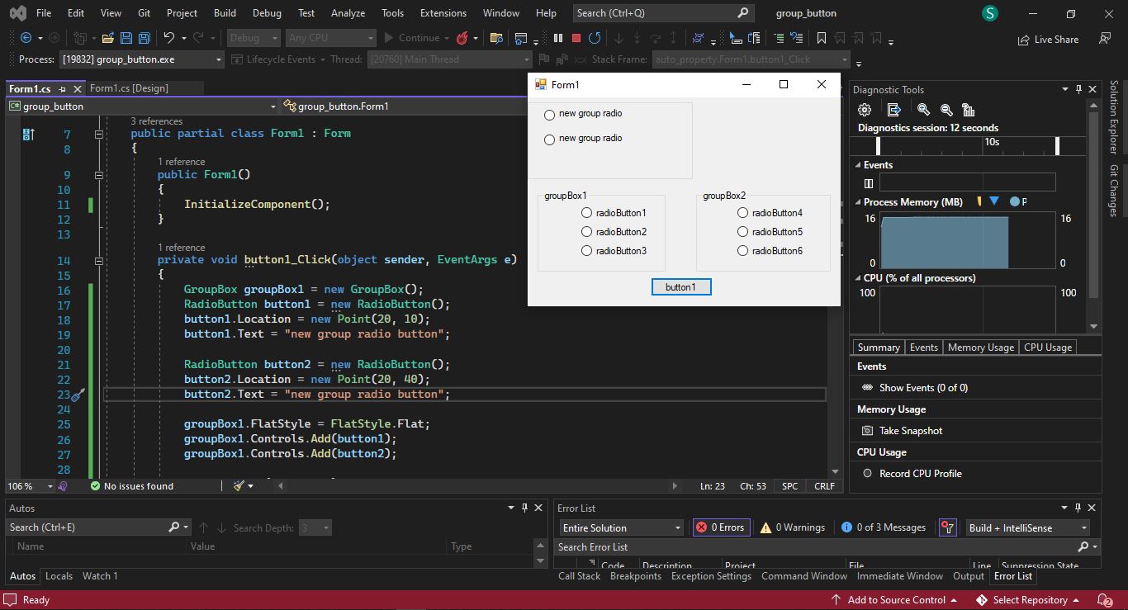This screenshot has width=1128, height=610.
Task: Select the first new group radio option
Action: (x=550, y=115)
